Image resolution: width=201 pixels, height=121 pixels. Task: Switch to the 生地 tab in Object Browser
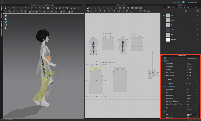[169, 7]
